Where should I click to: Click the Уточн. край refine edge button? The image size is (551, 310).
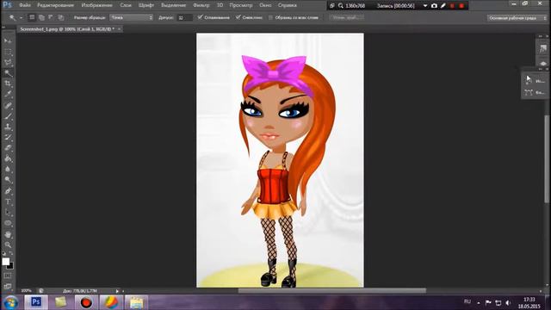(x=346, y=17)
